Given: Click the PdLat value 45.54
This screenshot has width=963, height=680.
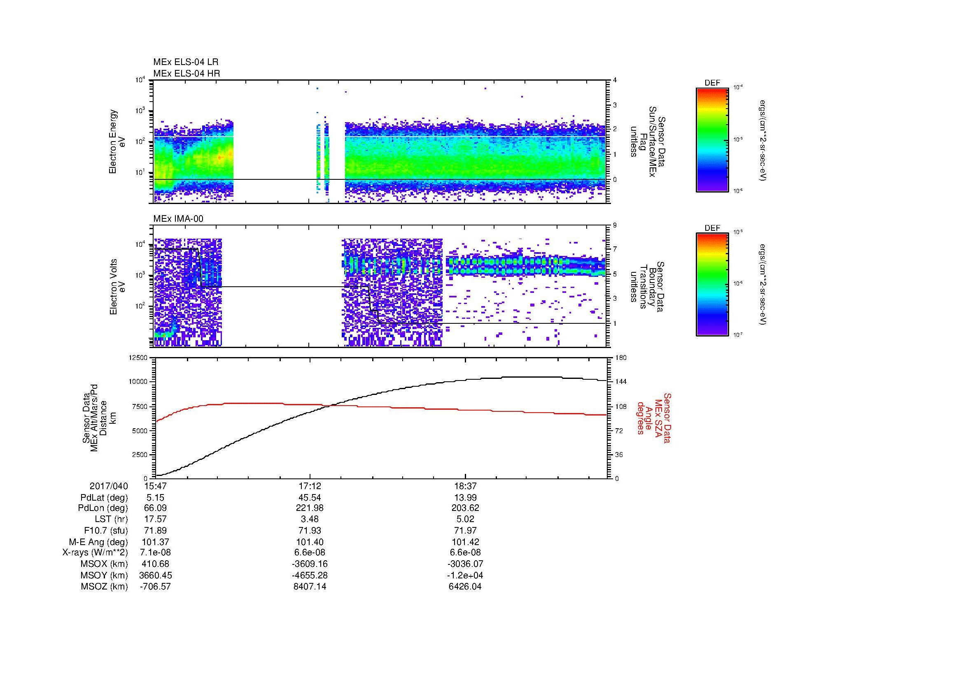Looking at the screenshot, I should coord(310,498).
